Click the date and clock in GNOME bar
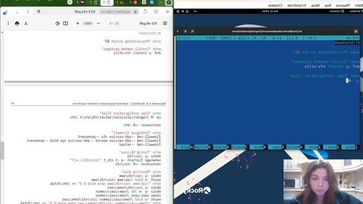This screenshot has width=363, height=204. (x=270, y=11)
